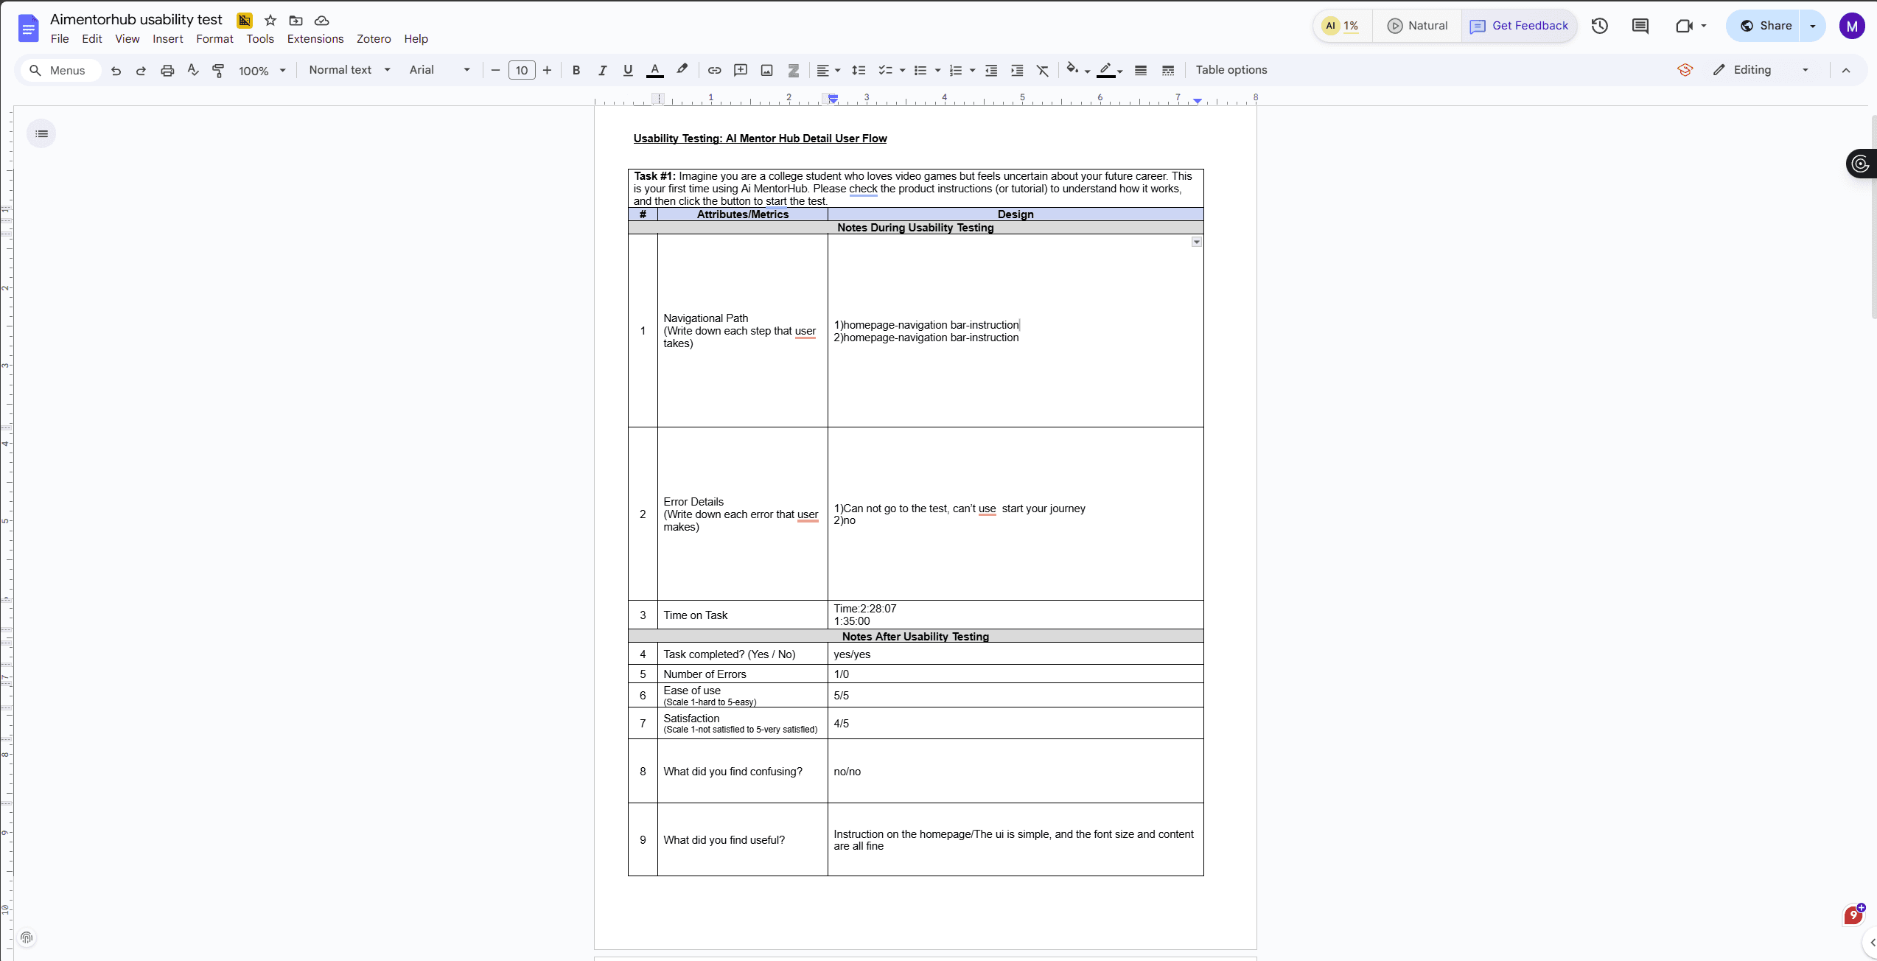1877x961 pixels.
Task: Click clear formatting icon
Action: [x=1042, y=70]
